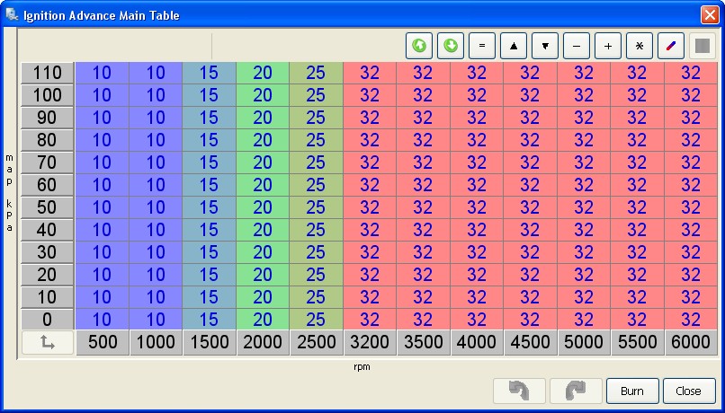Select cell at 90 kPa, 2000 rpm
The image size is (725, 413).
point(263,118)
